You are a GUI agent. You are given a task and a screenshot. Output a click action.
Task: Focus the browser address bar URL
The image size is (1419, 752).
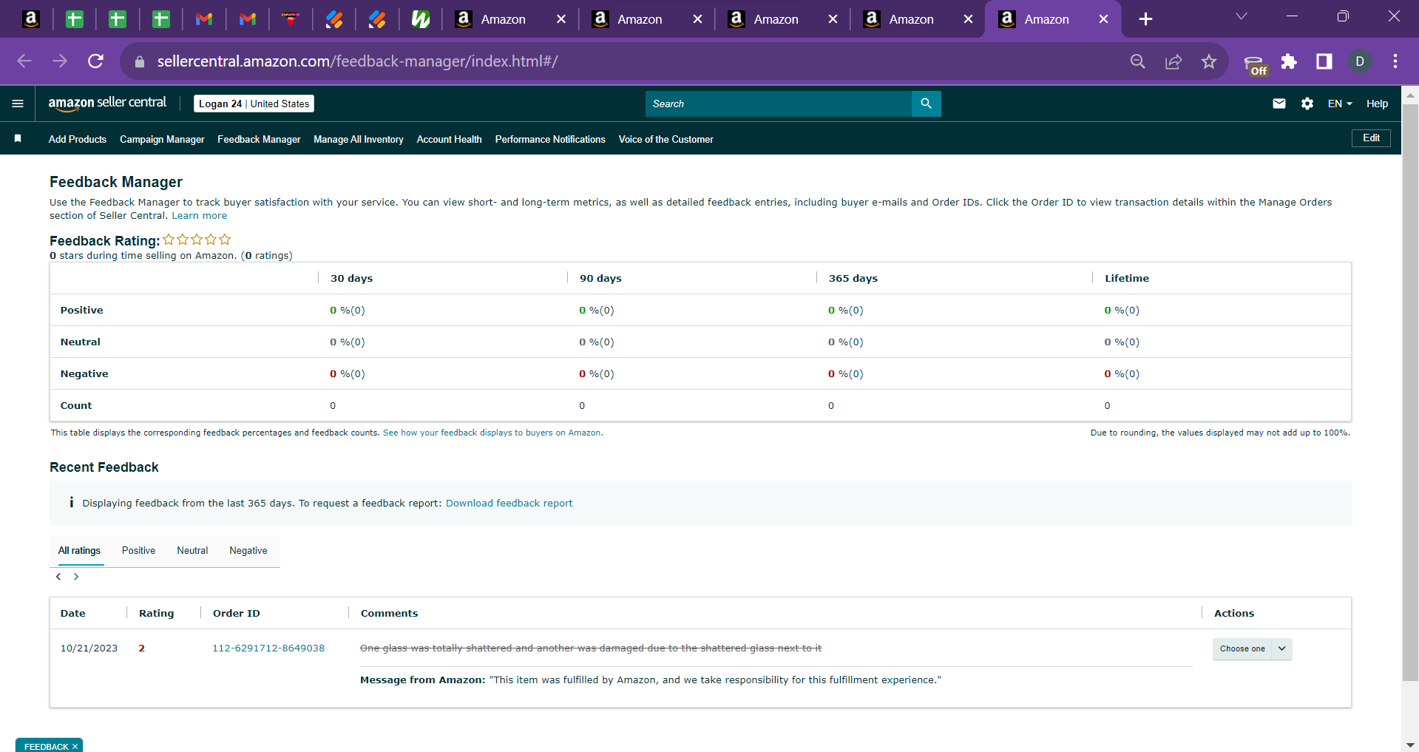pos(357,61)
